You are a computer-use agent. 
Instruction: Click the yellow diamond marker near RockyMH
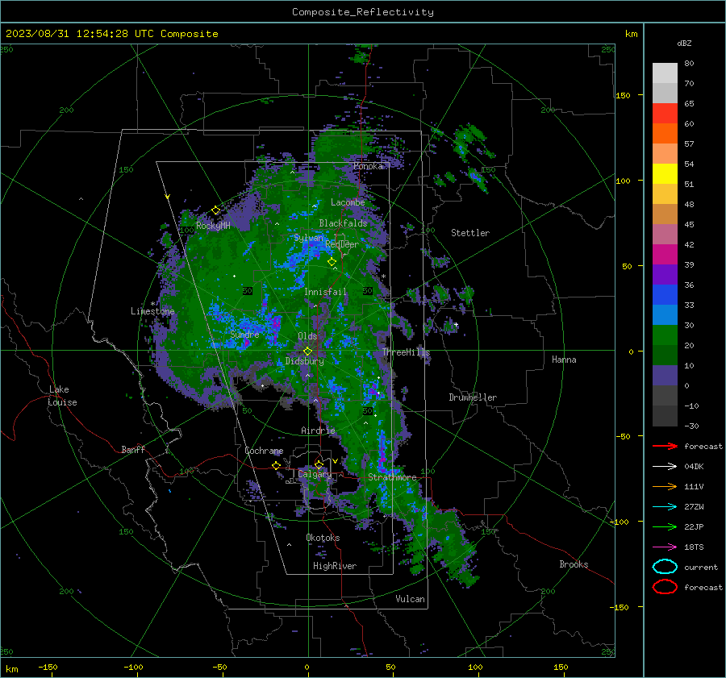click(215, 210)
